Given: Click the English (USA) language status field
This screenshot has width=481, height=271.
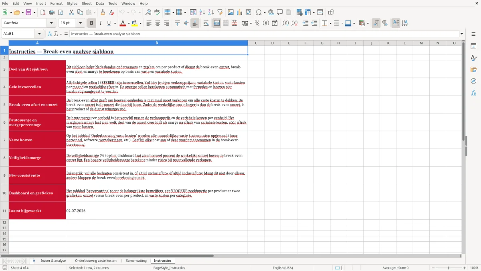Looking at the screenshot, I should (x=283, y=268).
